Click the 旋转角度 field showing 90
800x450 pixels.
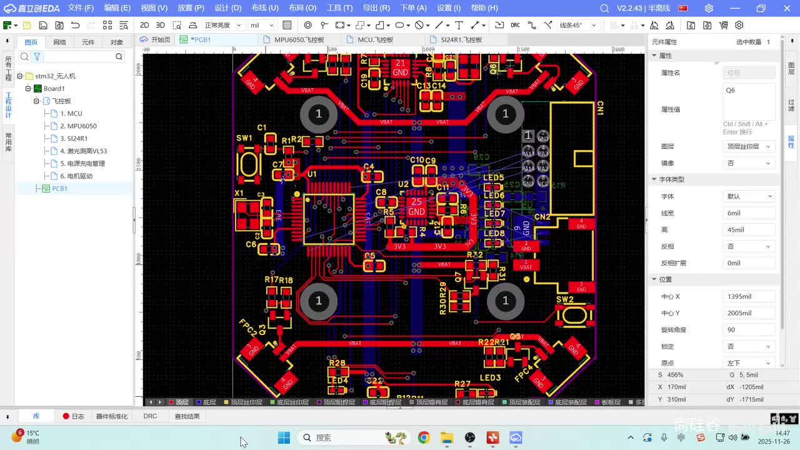(749, 329)
